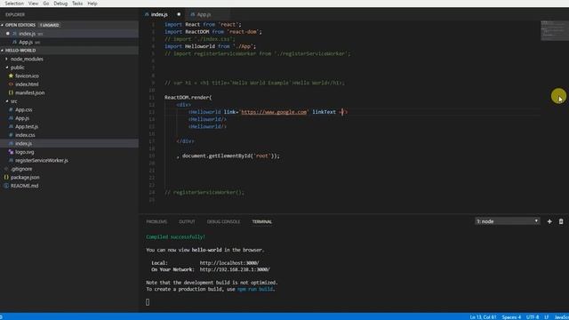Click the google.com URL in code
Viewport: 569px width, 320px height.
coord(274,112)
